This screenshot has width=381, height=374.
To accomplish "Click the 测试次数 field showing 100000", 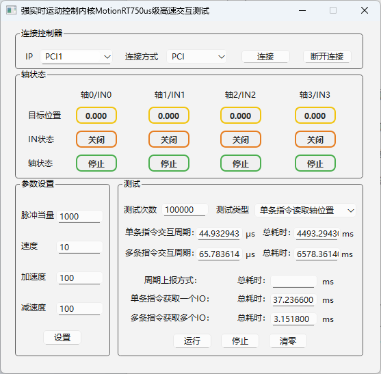I will 185,210.
